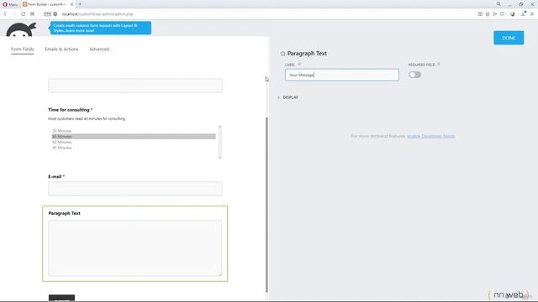538x302 pixels.
Task: Take a snapshot with camera icon
Action: click(x=480, y=14)
